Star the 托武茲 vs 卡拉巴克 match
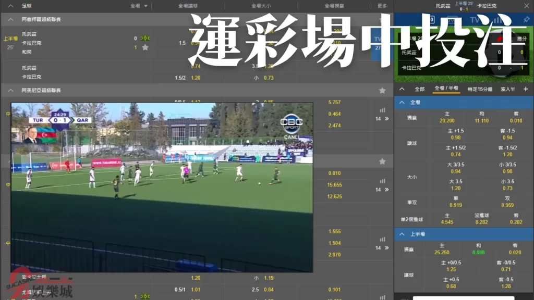The width and height of the screenshot is (534, 300). [145, 47]
